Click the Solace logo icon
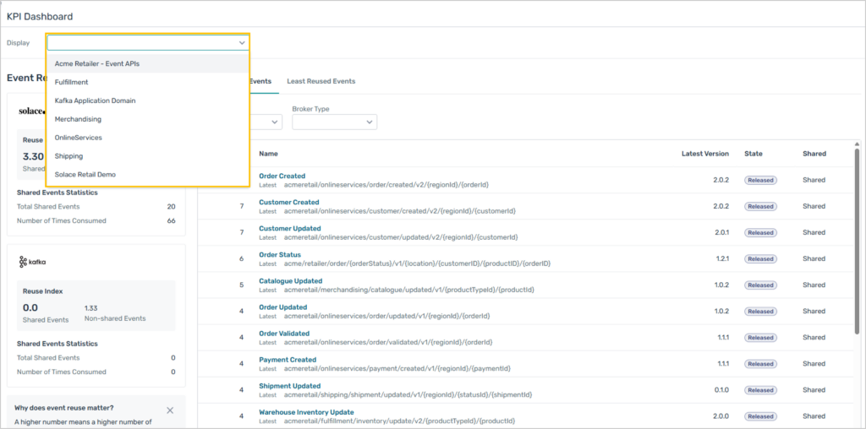 32,111
